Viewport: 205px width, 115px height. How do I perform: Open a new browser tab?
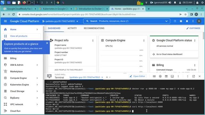pyautogui.click(x=149, y=9)
